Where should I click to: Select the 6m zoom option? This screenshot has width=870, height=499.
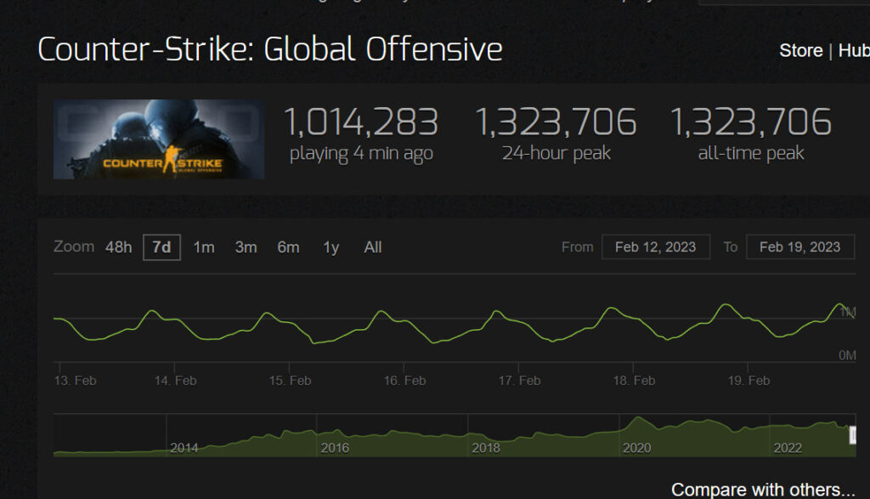288,247
